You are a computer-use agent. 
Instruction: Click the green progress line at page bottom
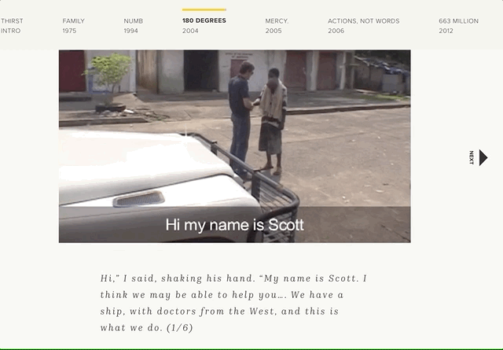pyautogui.click(x=251, y=349)
